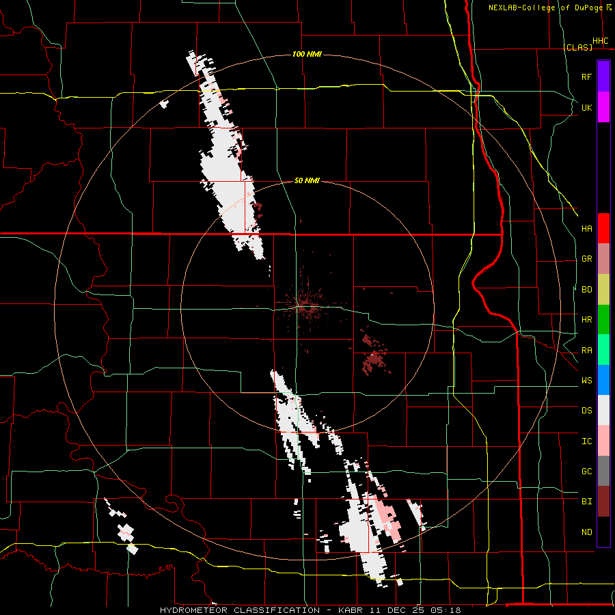Click the '100 NMI' range ring label
The width and height of the screenshot is (615, 615).
click(307, 54)
